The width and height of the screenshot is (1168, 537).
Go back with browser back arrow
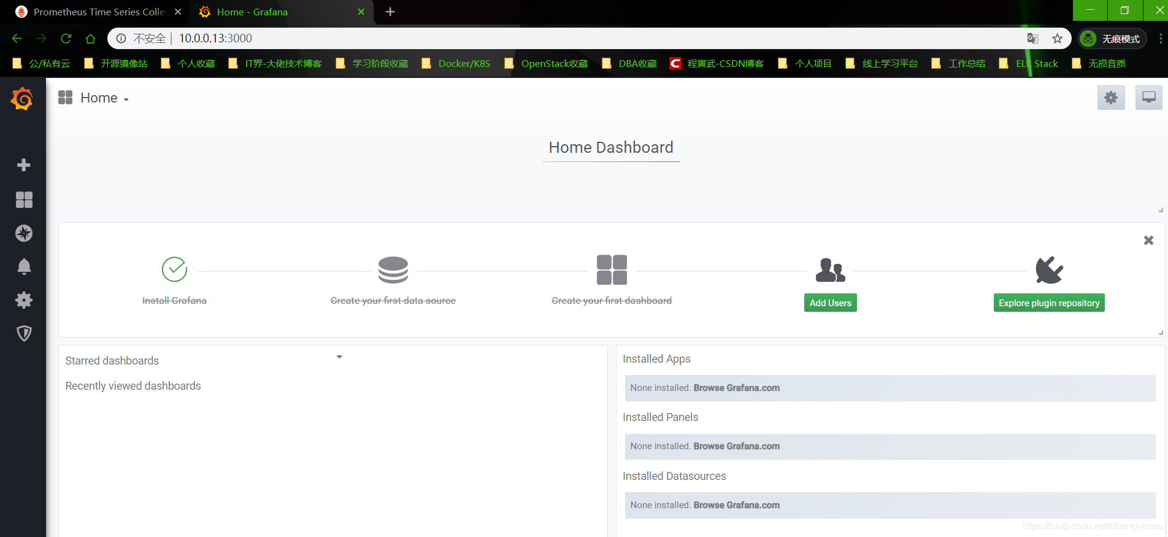coord(17,39)
